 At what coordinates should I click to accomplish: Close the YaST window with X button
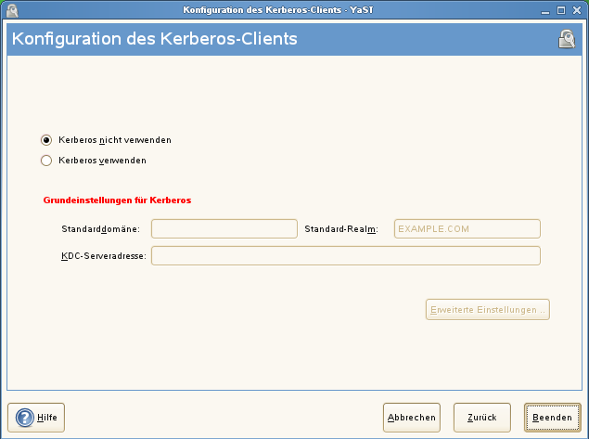(x=577, y=9)
